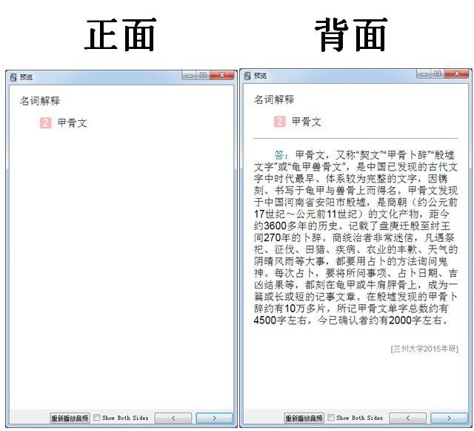This screenshot has width=474, height=431.
Task: Enable Show Both Sides checkbox in left window
Action: [x=97, y=418]
